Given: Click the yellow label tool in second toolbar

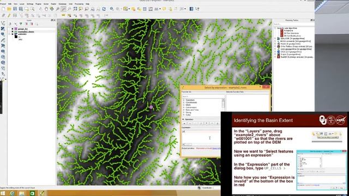Looking at the screenshot, I should point(63,16).
